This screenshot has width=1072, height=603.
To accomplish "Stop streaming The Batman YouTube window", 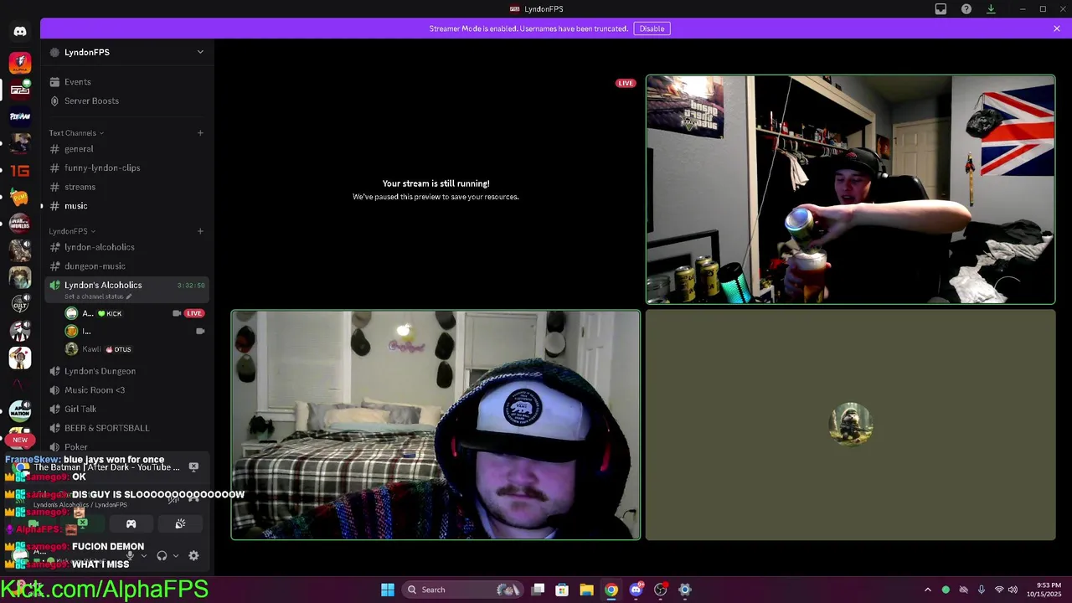I will click(x=193, y=466).
